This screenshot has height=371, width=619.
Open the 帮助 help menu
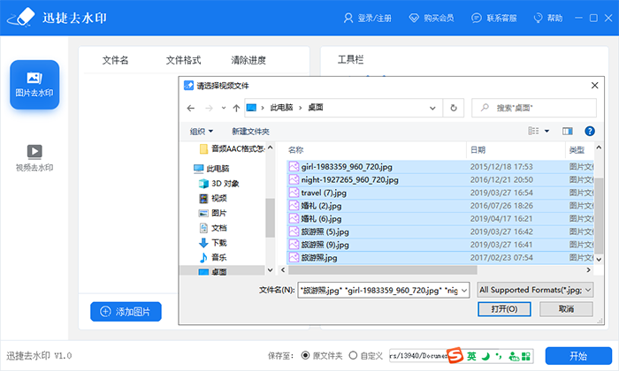pyautogui.click(x=548, y=19)
